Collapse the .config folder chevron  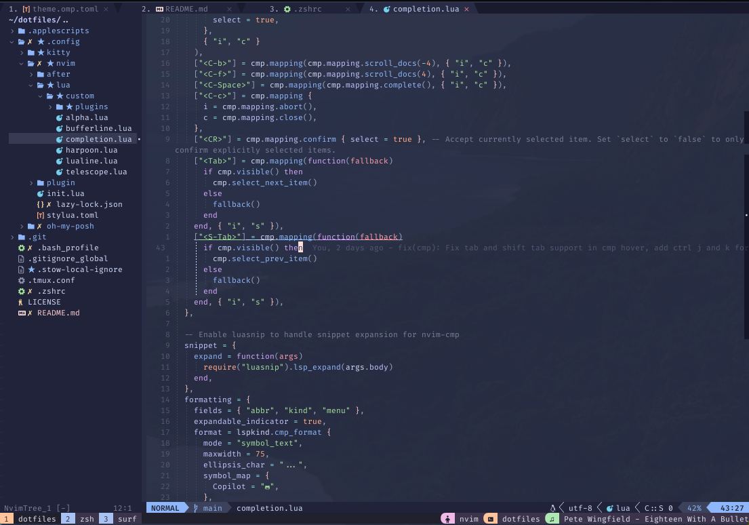(12, 41)
